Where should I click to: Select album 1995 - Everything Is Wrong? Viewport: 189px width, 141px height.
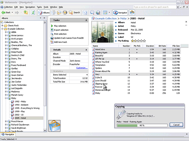tap(27, 108)
